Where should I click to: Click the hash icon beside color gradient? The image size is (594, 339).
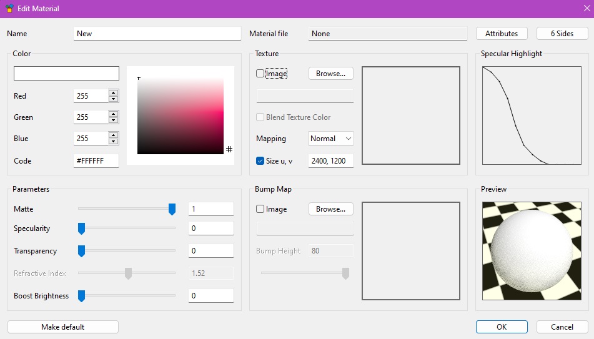(229, 149)
